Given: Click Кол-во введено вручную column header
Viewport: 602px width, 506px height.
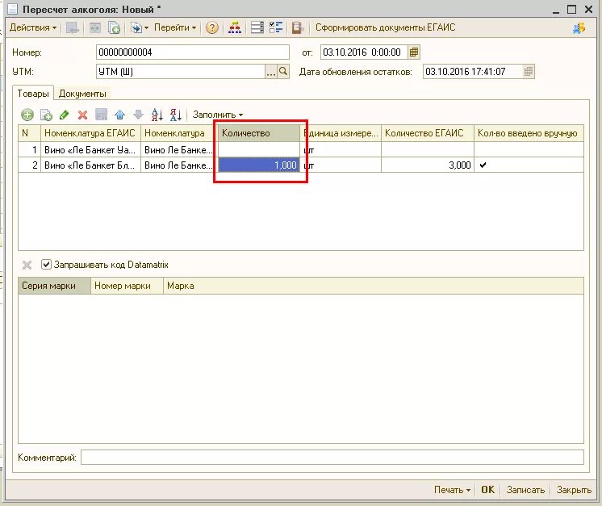Looking at the screenshot, I should pos(529,133).
